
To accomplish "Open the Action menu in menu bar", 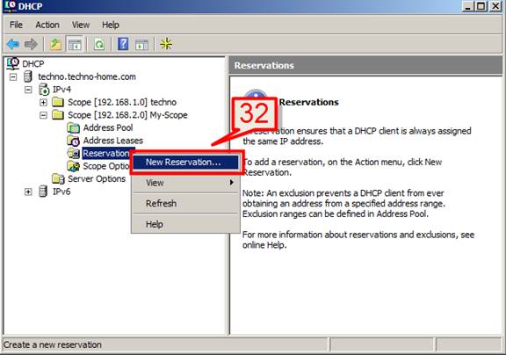I will 47,25.
